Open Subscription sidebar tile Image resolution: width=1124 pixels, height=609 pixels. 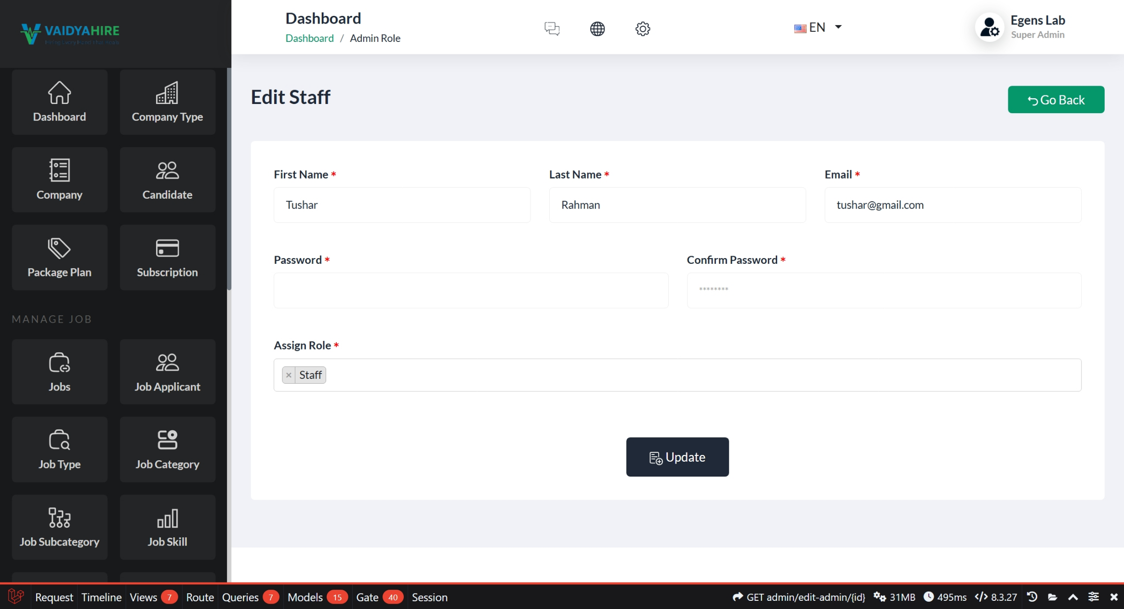(167, 258)
